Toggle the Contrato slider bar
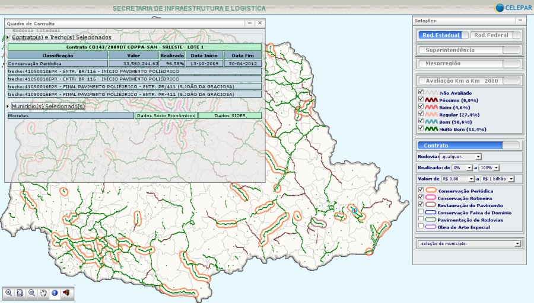 469,145
